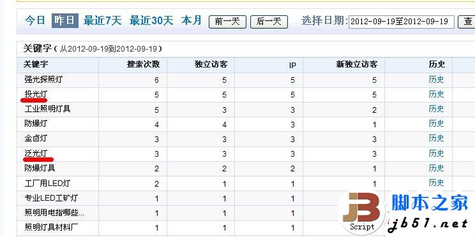Screen dimensions: 475x237
Task: Open 历史 link for 泛光灯 row
Action: [x=436, y=154]
